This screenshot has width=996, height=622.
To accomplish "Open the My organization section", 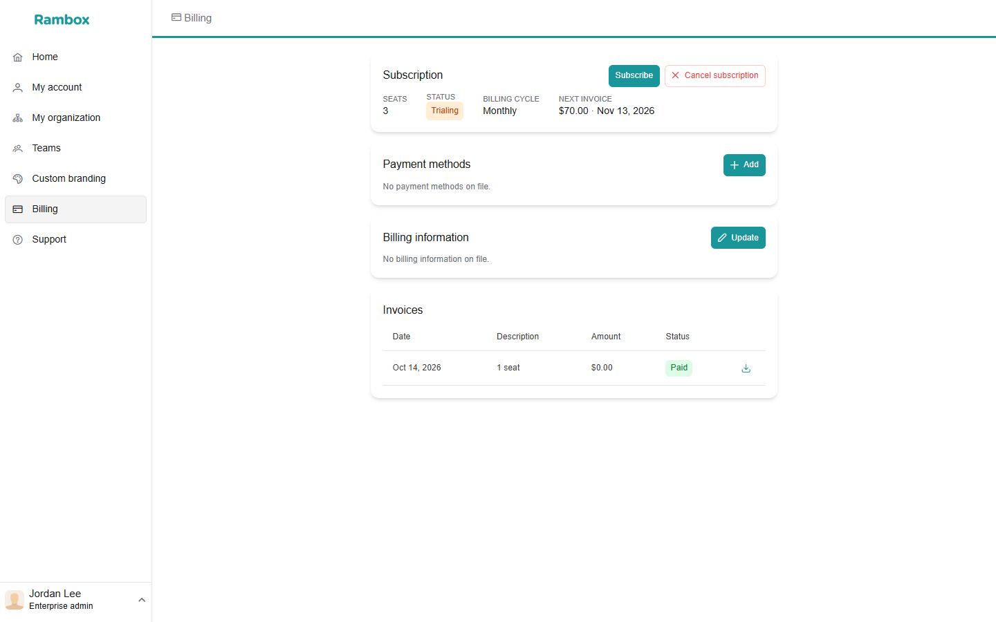I will pos(76,118).
